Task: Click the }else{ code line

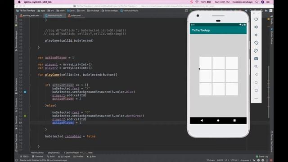Action: point(50,106)
